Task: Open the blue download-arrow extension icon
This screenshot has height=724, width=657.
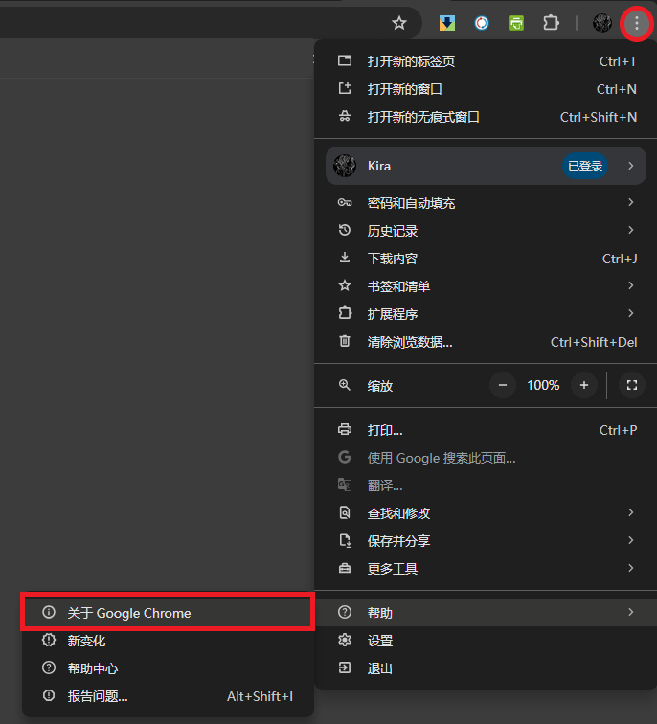Action: [x=447, y=23]
